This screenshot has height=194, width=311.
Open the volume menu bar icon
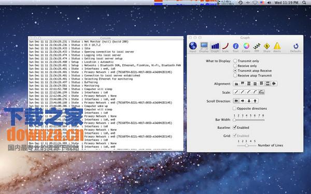[269, 3]
